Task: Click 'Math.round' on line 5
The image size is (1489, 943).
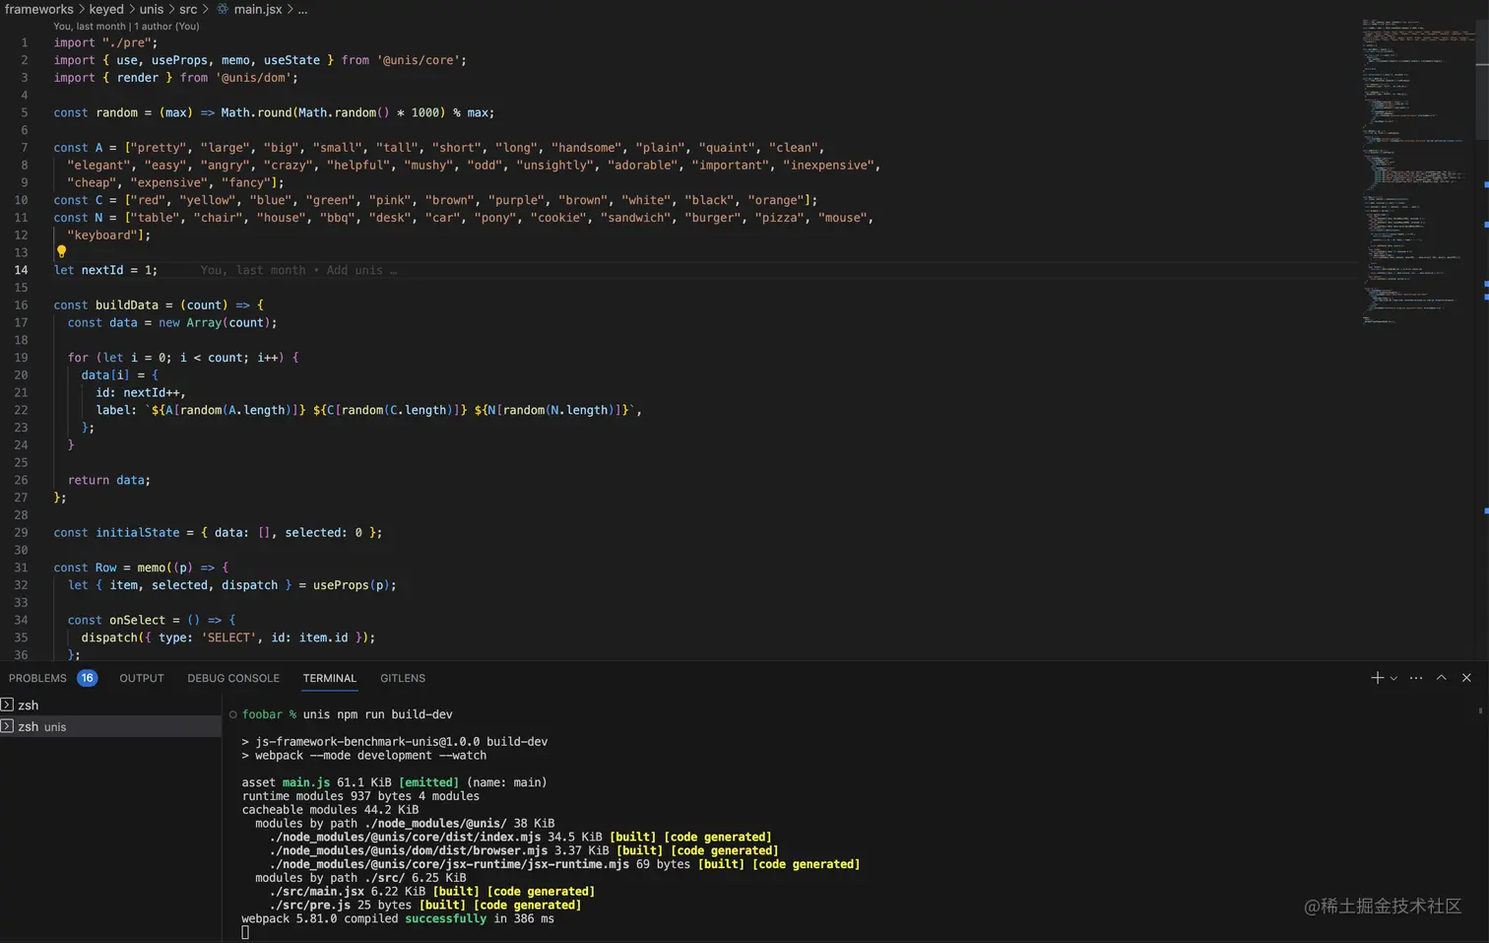Action: (257, 113)
